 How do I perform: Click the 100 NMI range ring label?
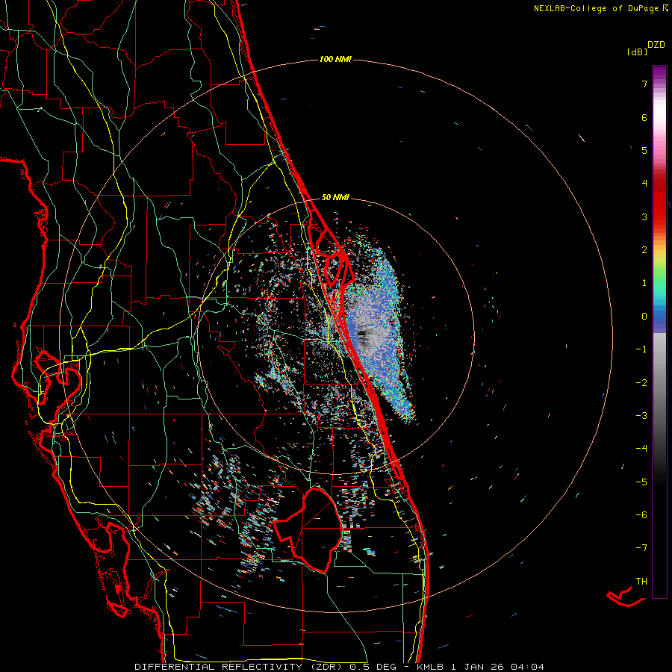point(335,59)
